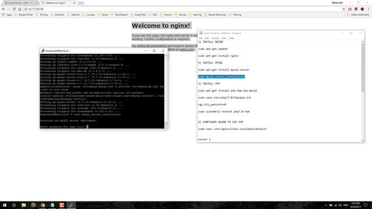Go back with browser back arrow
The width and height of the screenshot is (372, 209).
3,9
